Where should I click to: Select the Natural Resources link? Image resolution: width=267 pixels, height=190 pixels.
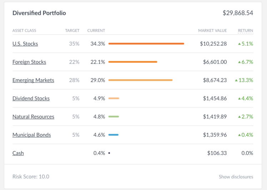33,116
